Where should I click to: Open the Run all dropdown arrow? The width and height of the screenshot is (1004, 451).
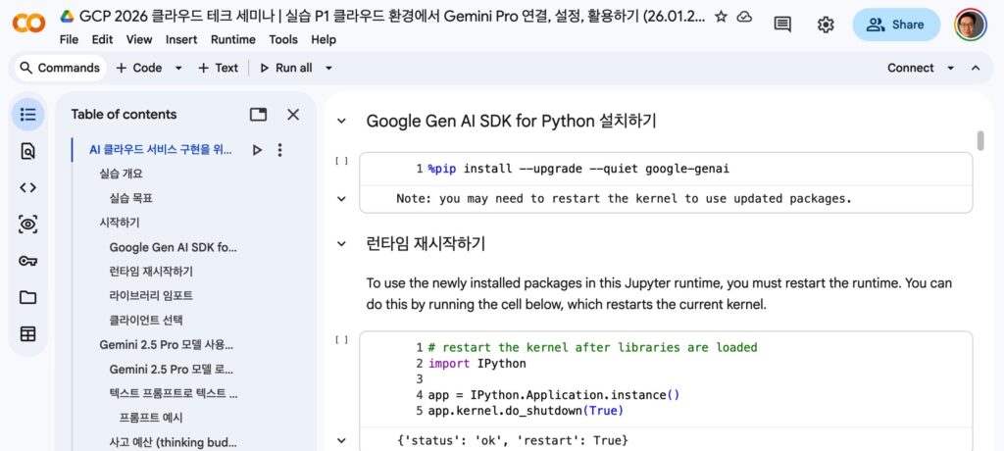328,68
